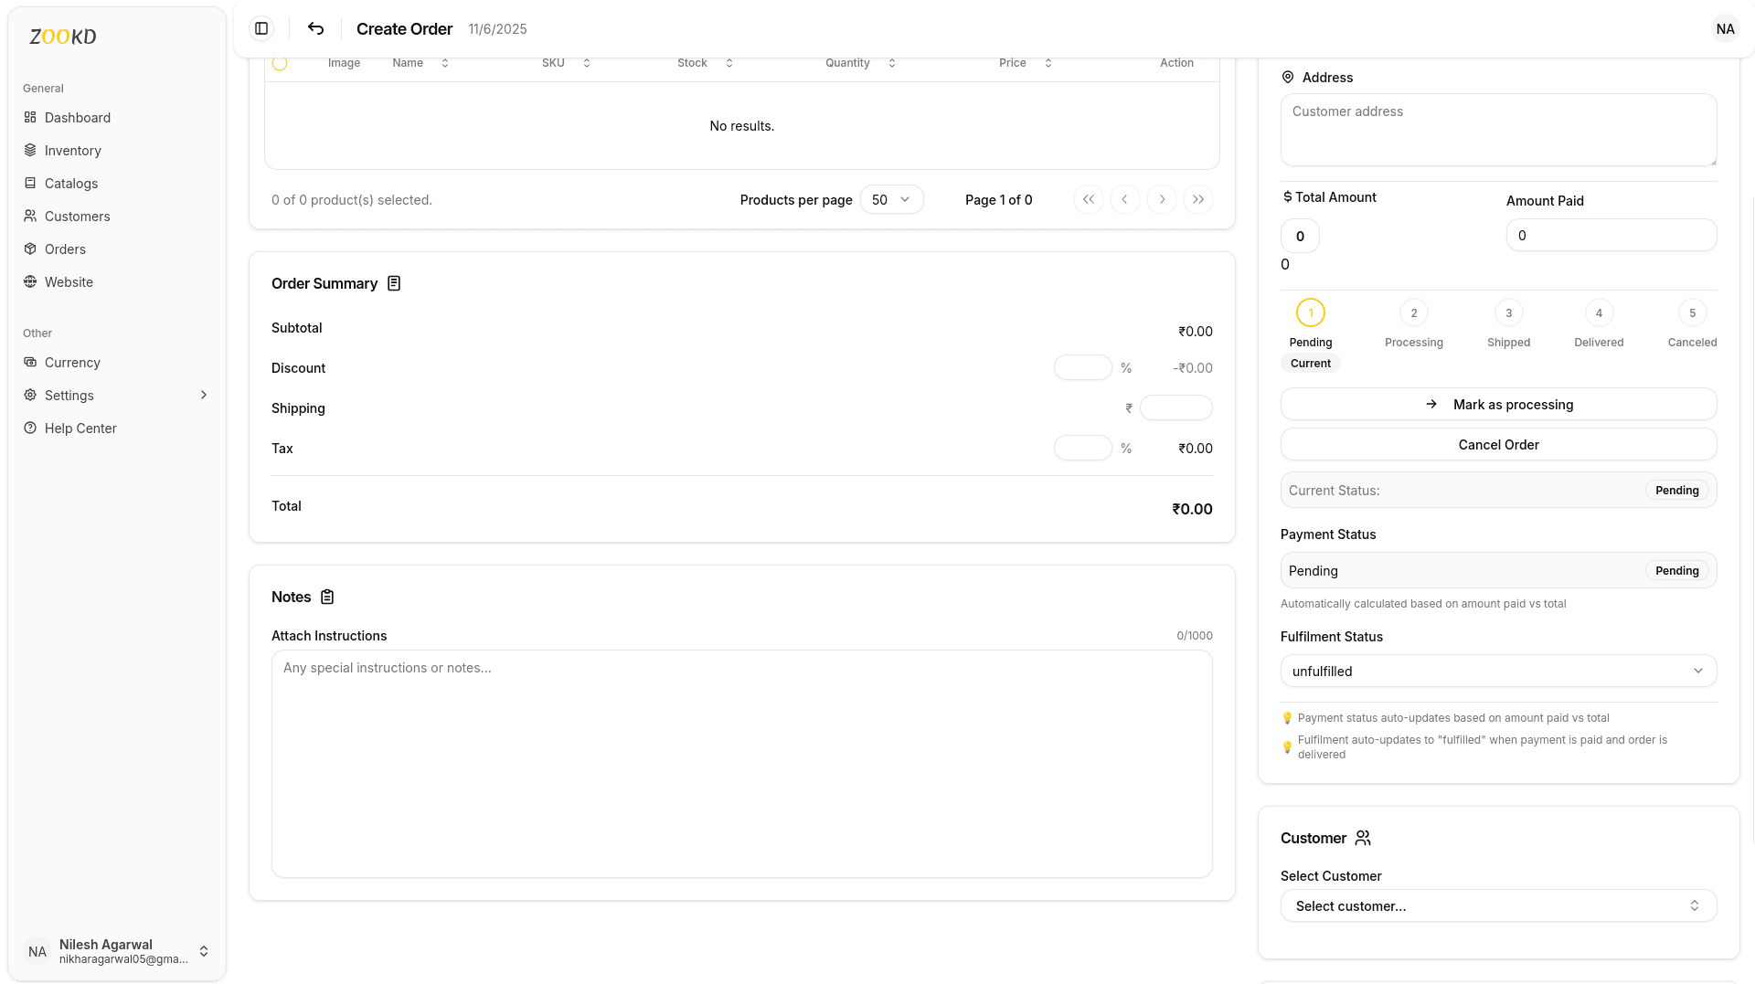This screenshot has height=984, width=1755.
Task: Select all products with the header checkbox
Action: pyautogui.click(x=280, y=63)
